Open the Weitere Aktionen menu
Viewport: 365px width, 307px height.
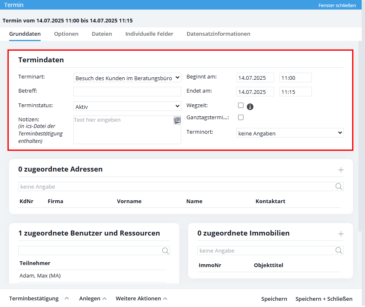click(x=141, y=299)
